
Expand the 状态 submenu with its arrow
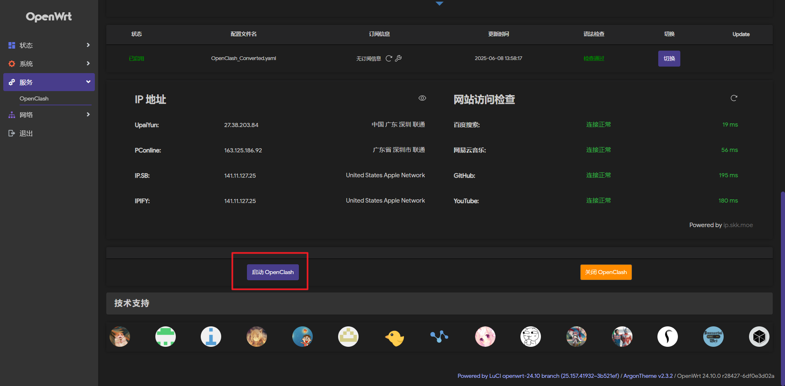pos(88,45)
